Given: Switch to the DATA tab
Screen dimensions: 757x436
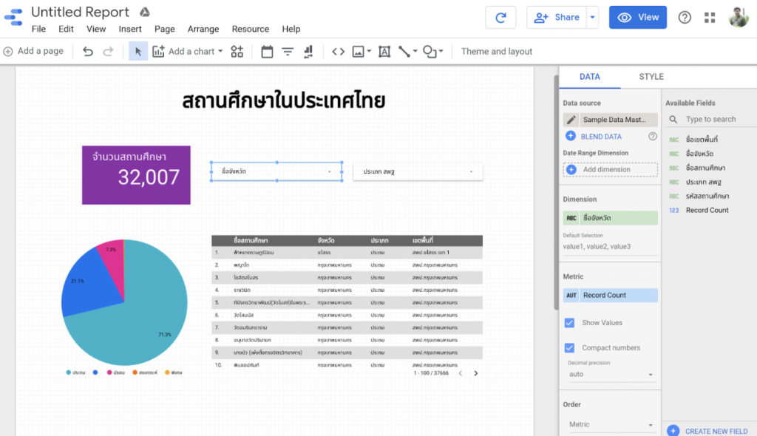Looking at the screenshot, I should 589,77.
